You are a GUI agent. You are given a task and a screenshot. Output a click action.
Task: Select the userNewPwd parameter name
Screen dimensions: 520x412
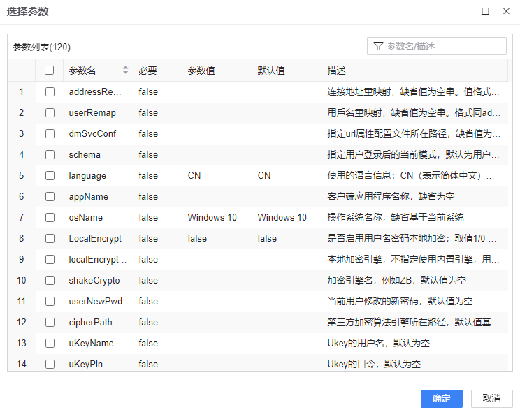tap(96, 301)
